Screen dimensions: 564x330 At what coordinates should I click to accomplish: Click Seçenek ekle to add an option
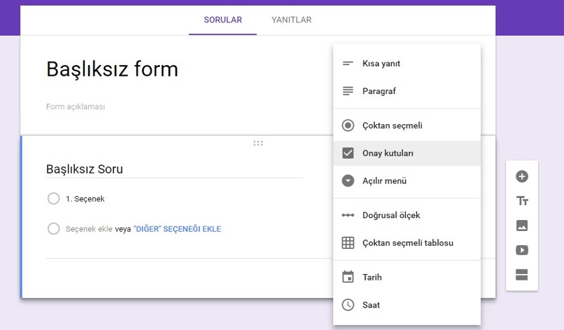pyautogui.click(x=89, y=229)
